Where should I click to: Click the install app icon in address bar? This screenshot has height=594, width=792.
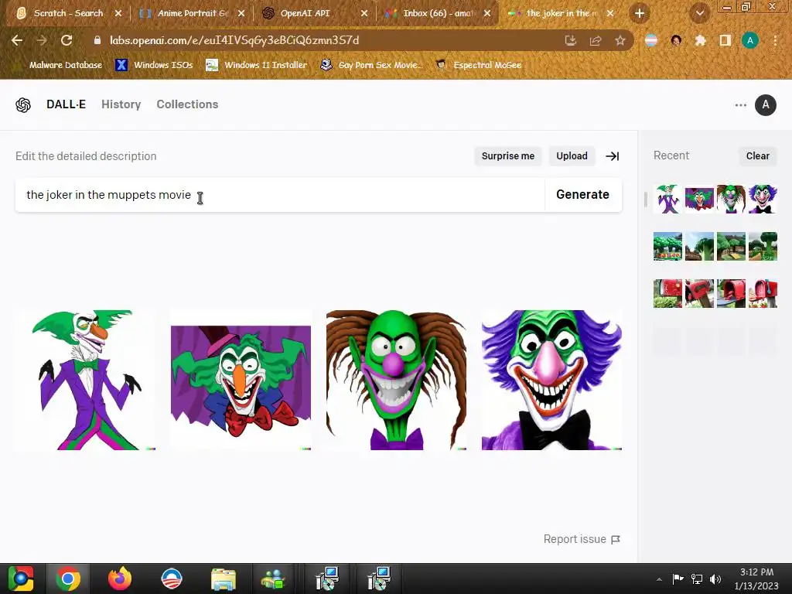(571, 40)
